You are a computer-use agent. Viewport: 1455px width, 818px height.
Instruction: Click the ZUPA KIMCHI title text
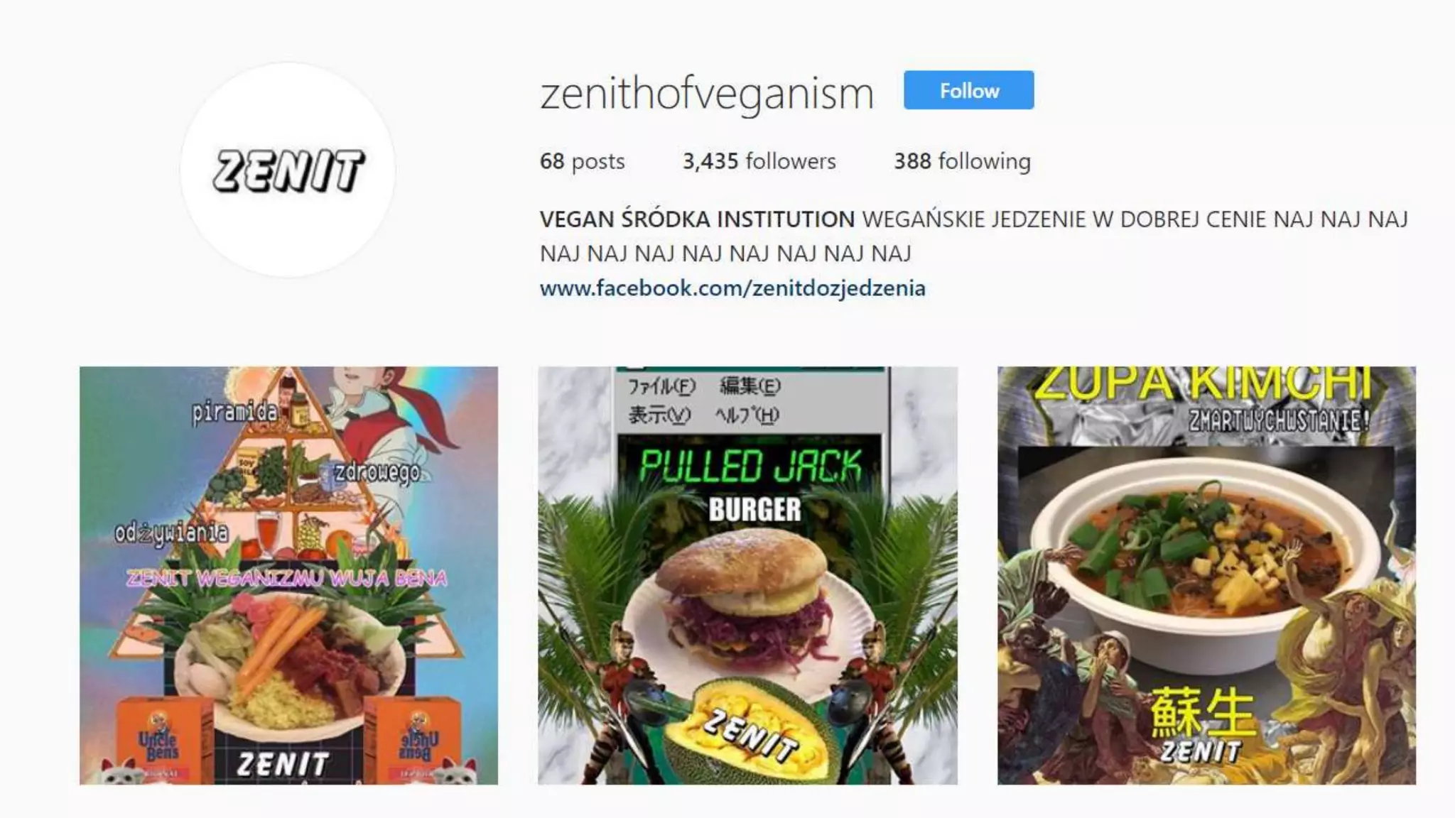(x=1202, y=382)
